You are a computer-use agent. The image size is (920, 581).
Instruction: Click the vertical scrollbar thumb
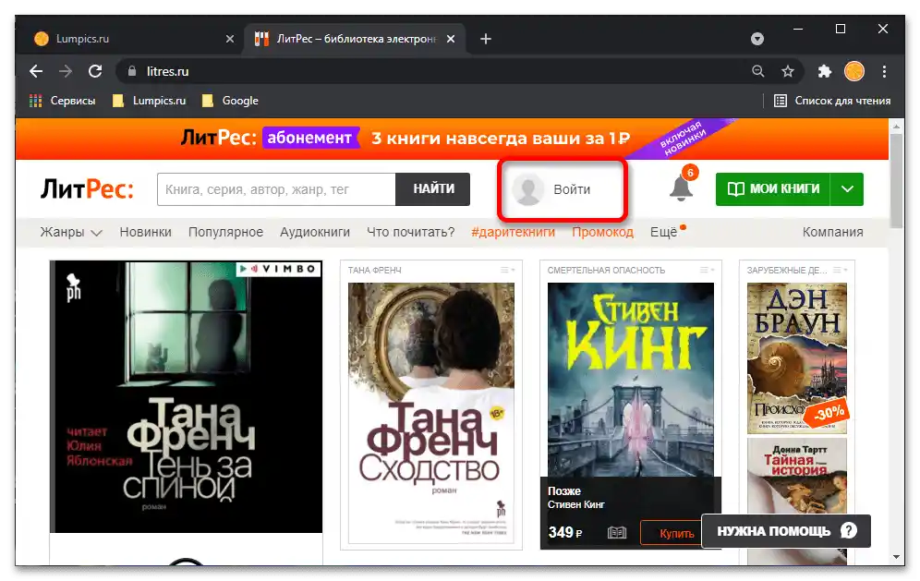pyautogui.click(x=896, y=181)
